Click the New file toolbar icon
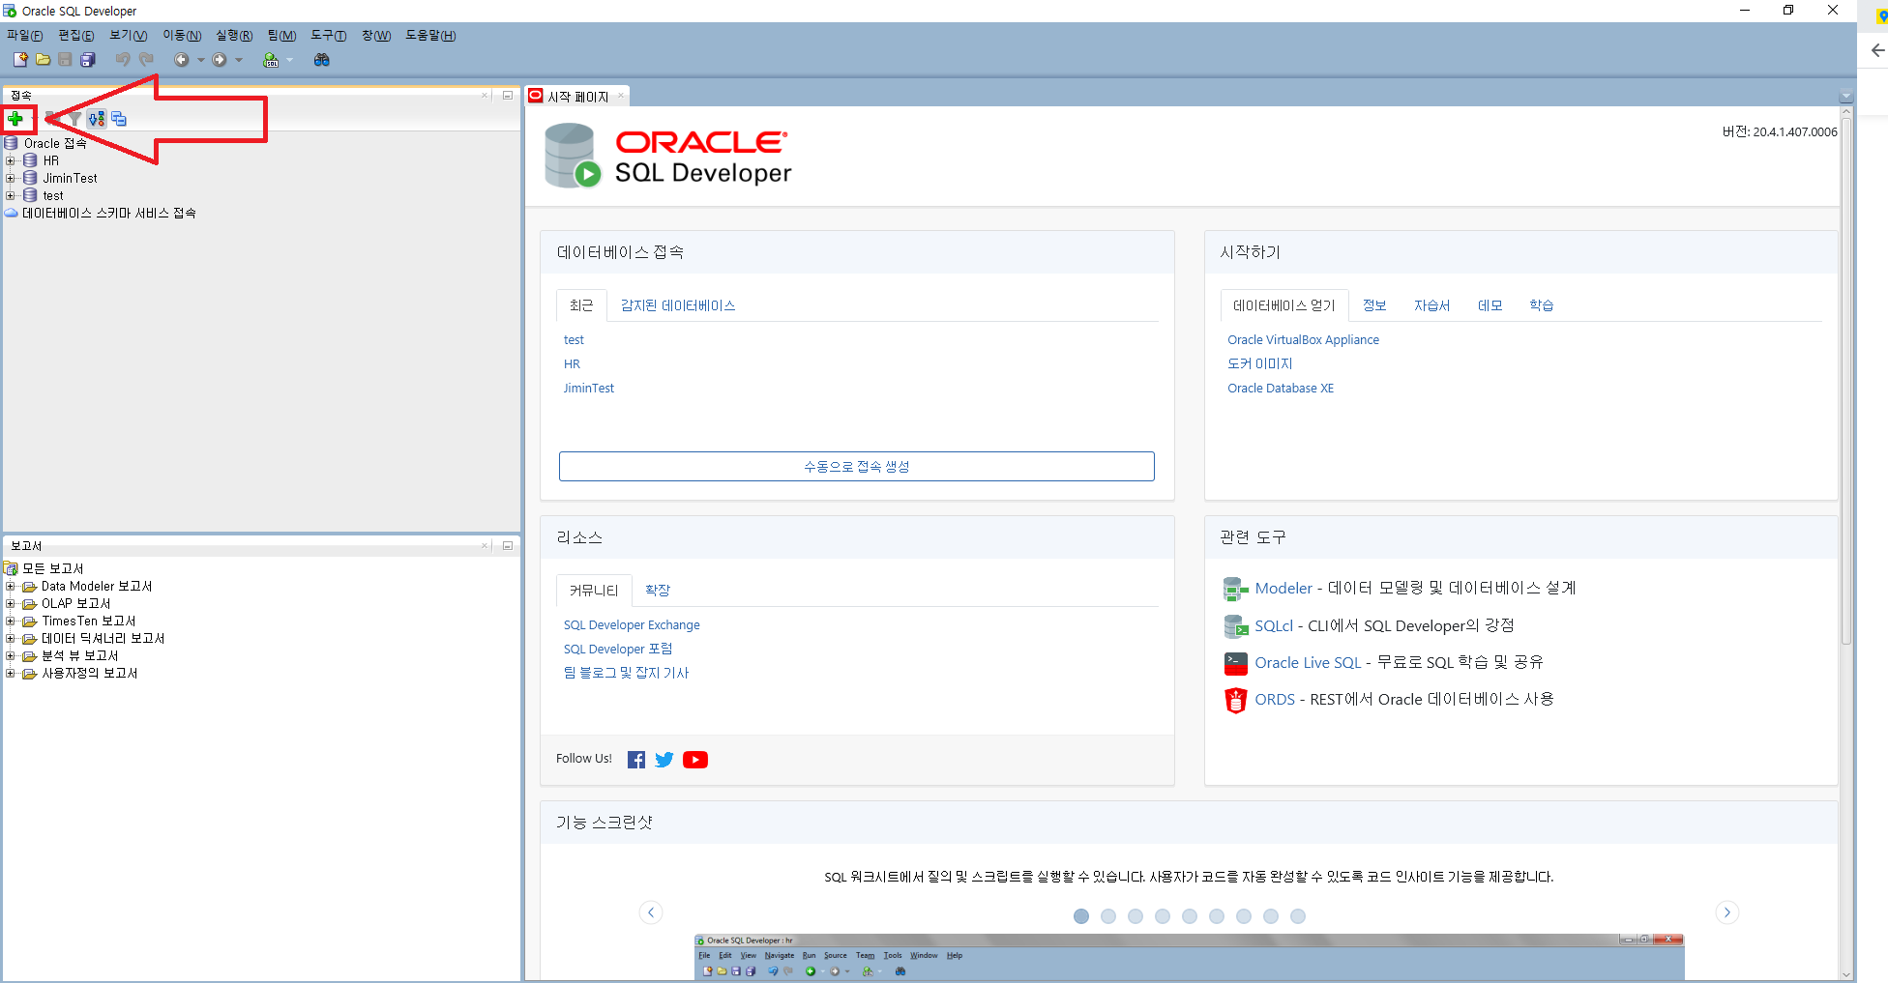1888x983 pixels. pos(19,60)
